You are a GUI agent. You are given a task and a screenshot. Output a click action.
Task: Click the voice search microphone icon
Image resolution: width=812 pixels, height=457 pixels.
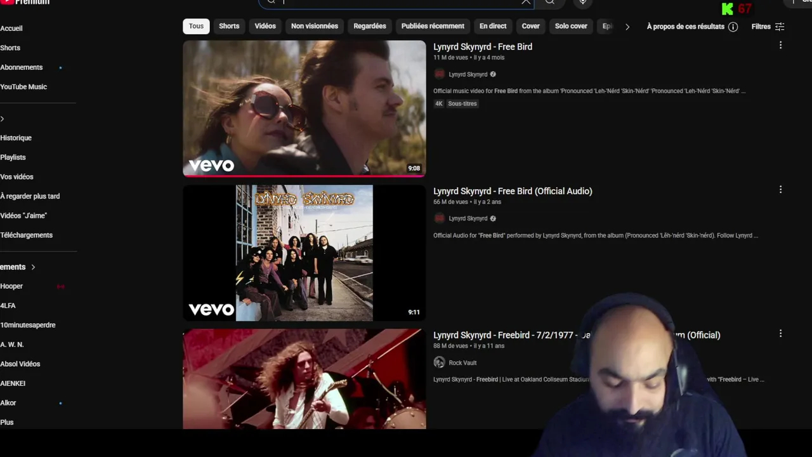pos(582,2)
